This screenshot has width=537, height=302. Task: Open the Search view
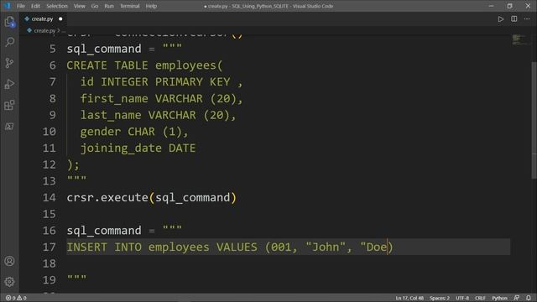pyautogui.click(x=9, y=42)
